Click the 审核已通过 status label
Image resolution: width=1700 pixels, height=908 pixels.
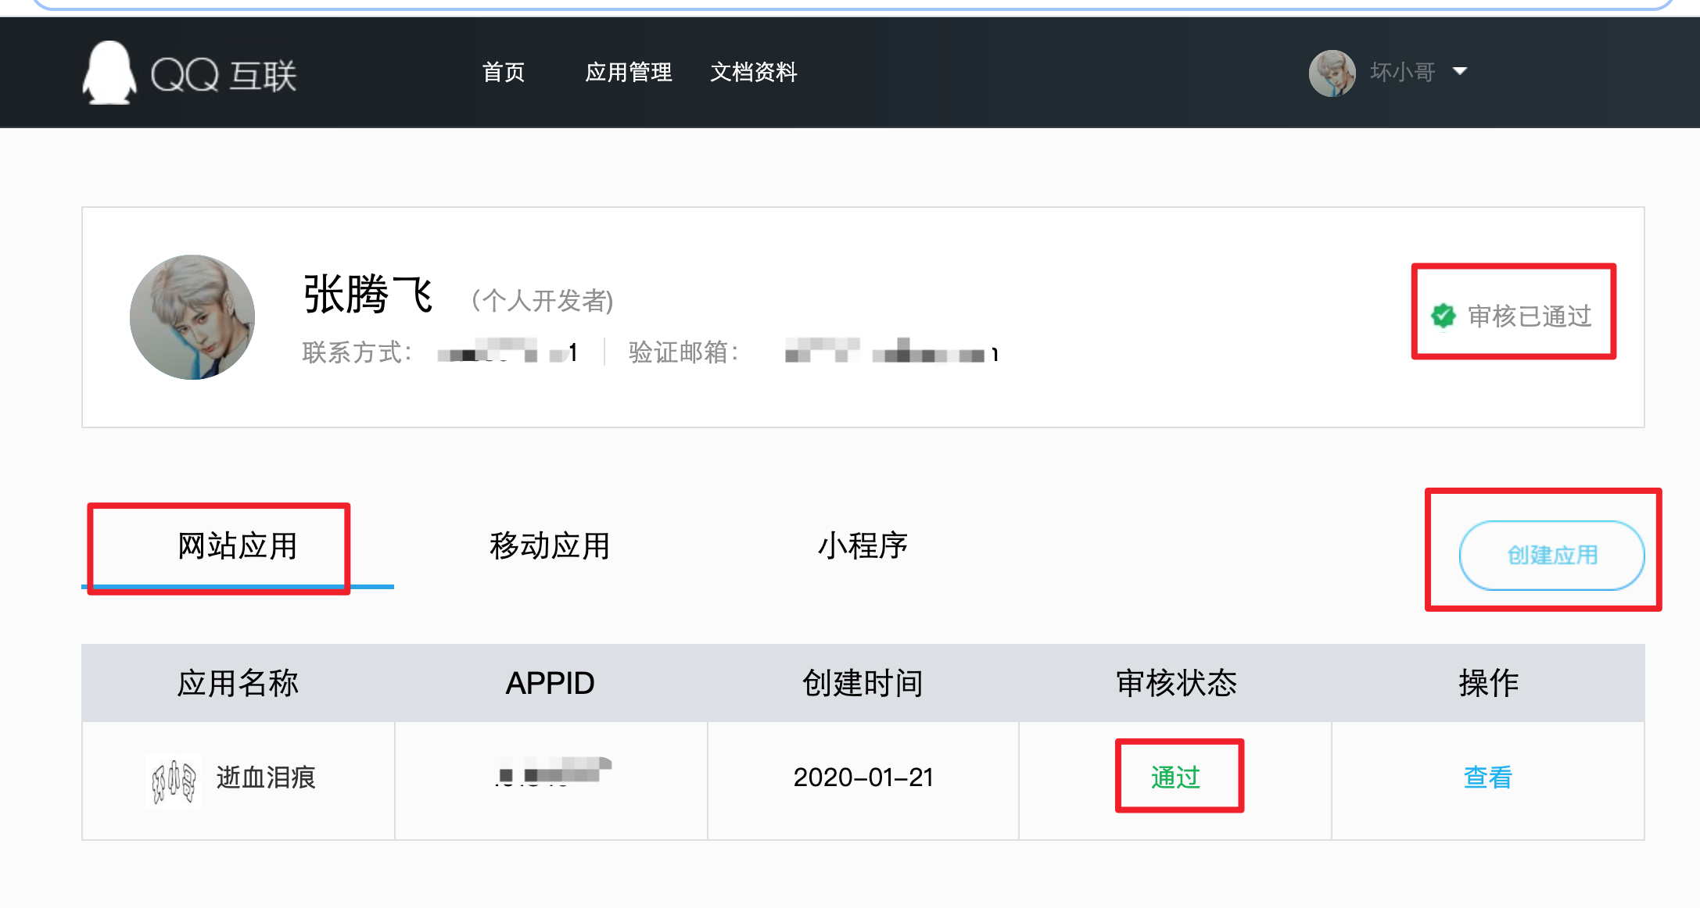coord(1530,316)
